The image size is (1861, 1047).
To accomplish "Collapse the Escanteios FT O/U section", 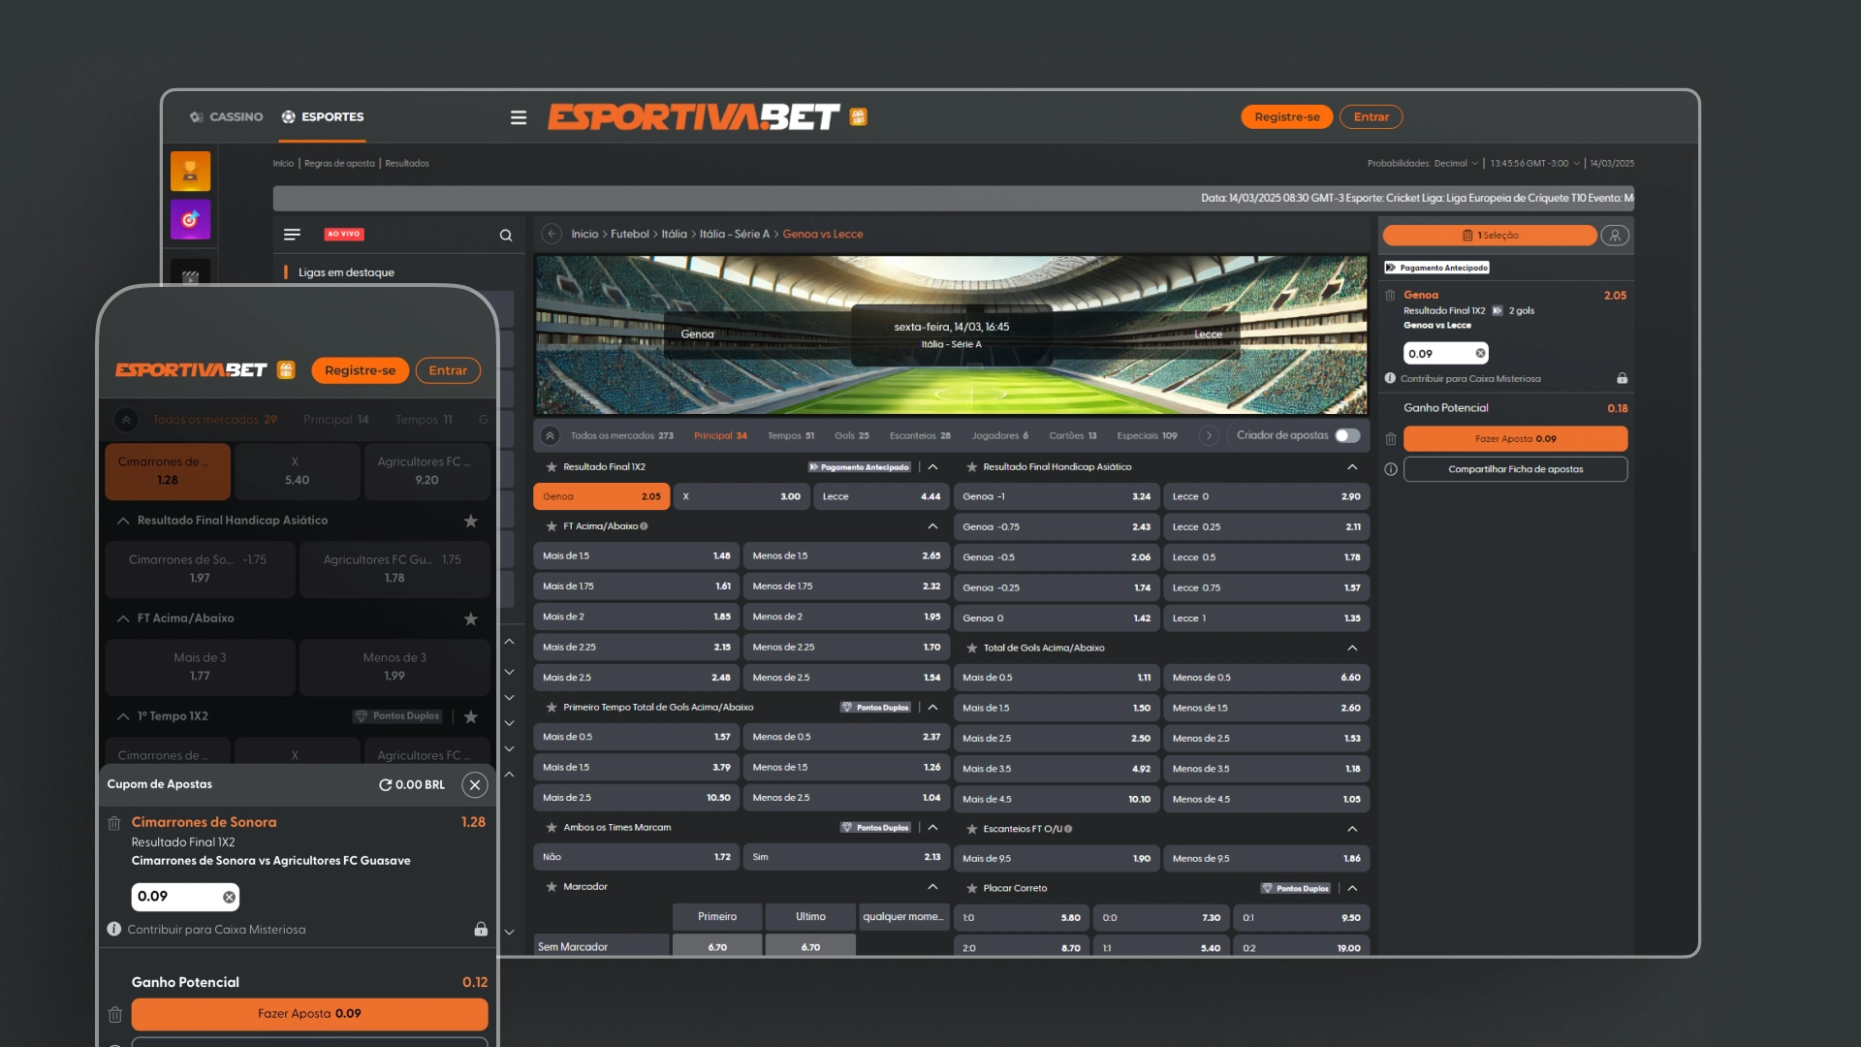I will pos(1352,829).
